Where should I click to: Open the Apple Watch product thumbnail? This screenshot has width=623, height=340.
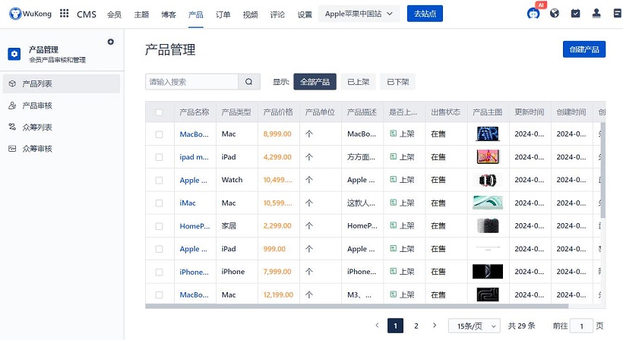coord(488,180)
